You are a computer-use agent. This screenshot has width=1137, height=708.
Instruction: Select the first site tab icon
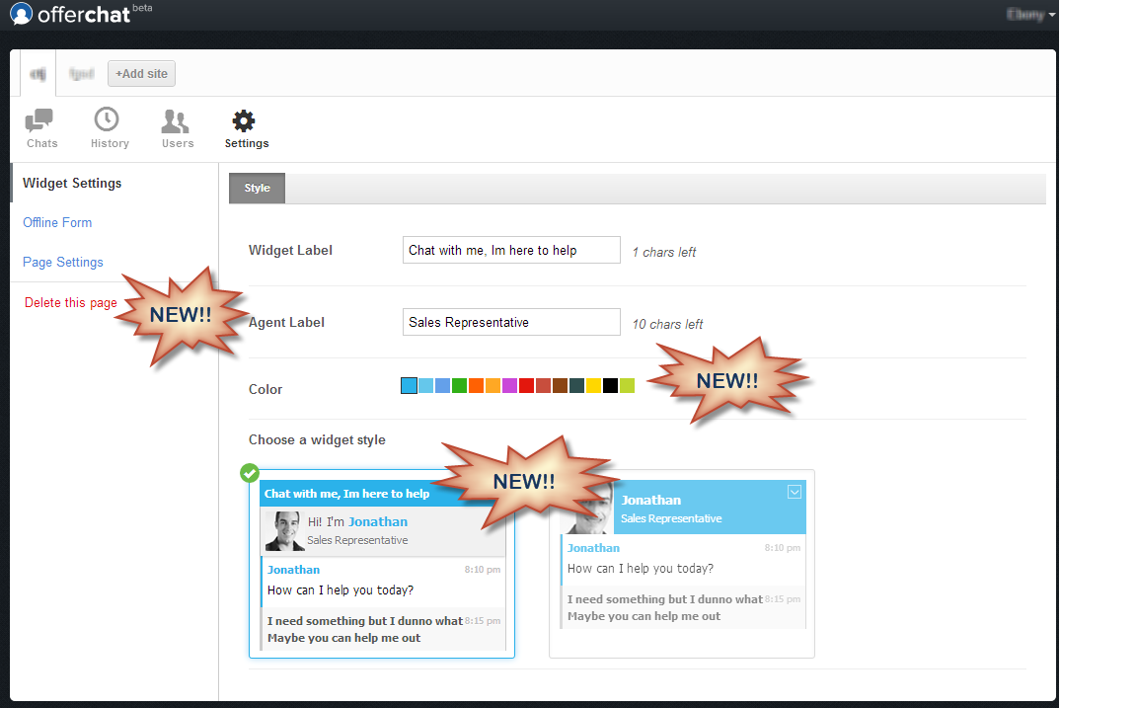38,73
